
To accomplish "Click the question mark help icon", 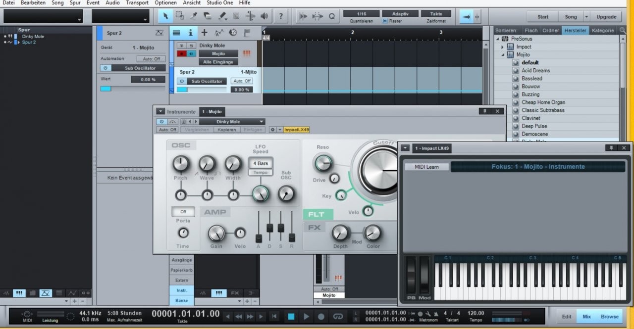I will point(281,16).
